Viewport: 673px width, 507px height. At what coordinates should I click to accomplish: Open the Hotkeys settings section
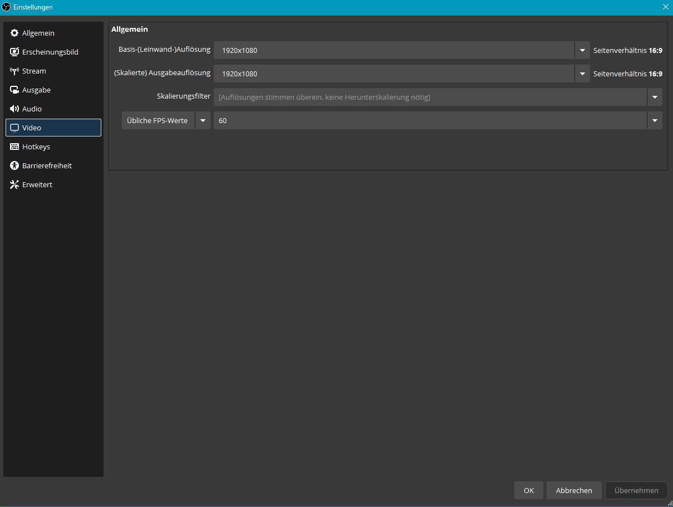(x=37, y=147)
